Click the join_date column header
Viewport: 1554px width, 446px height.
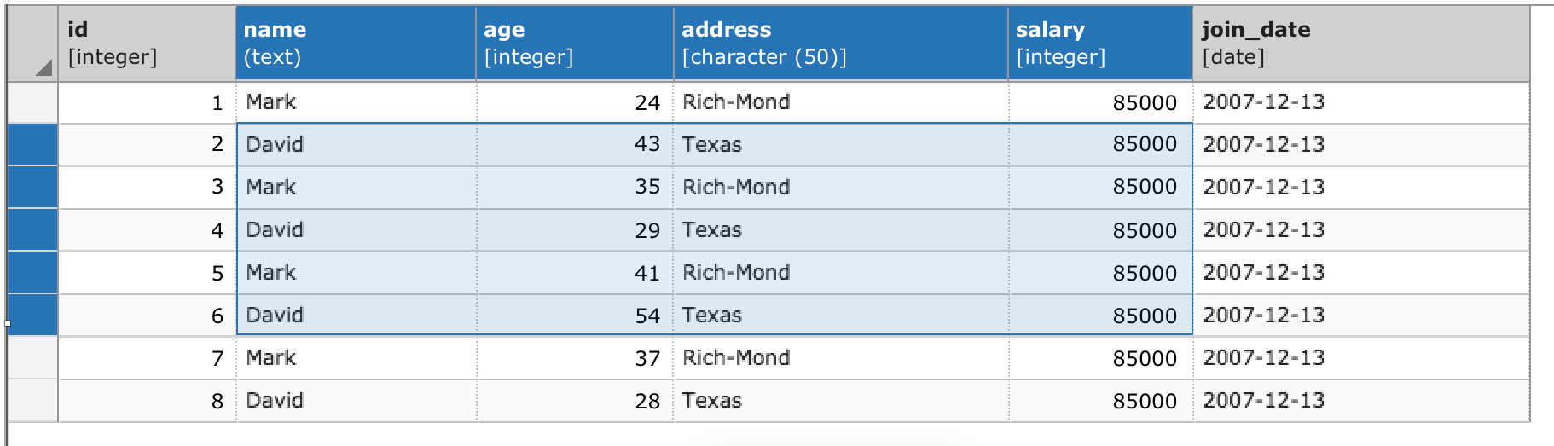[1360, 43]
